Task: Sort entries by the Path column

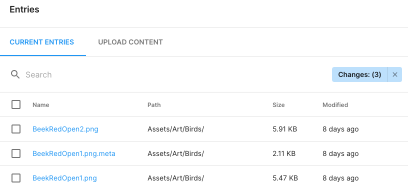Action: 154,105
